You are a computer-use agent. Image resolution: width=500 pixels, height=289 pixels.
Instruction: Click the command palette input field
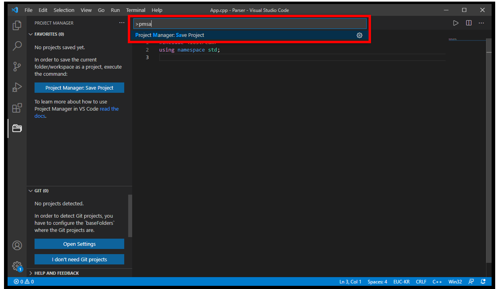click(250, 24)
